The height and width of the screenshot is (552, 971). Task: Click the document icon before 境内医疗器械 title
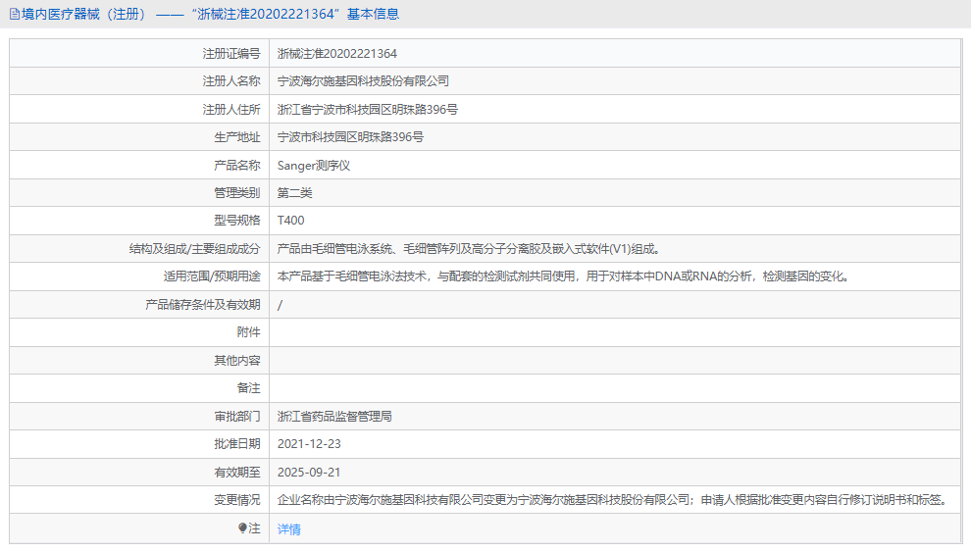pyautogui.click(x=15, y=15)
